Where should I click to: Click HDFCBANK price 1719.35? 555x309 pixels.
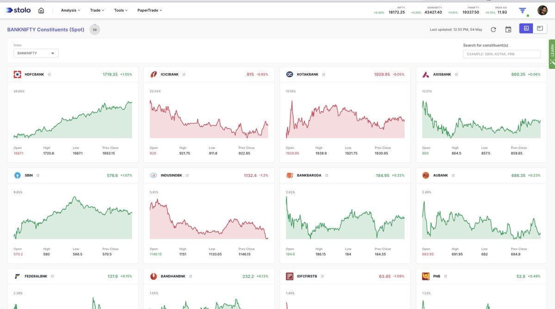tap(110, 74)
